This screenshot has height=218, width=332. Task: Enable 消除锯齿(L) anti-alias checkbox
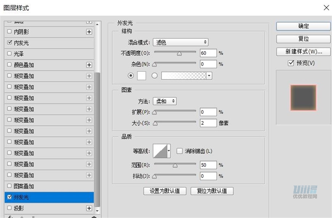(x=179, y=151)
